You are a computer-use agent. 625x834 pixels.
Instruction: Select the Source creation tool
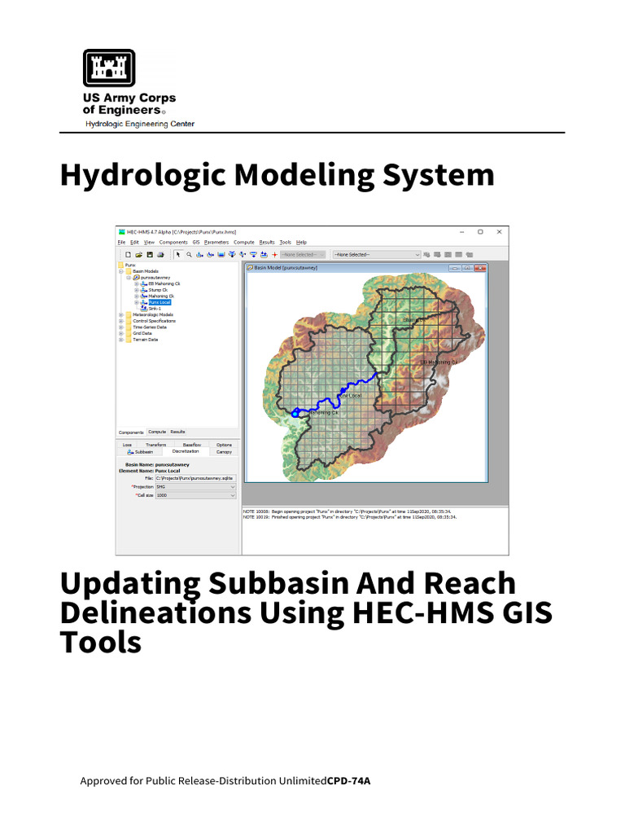pyautogui.click(x=253, y=255)
